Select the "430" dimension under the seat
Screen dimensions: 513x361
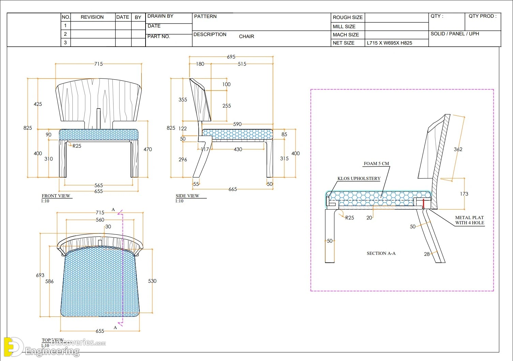pos(238,149)
